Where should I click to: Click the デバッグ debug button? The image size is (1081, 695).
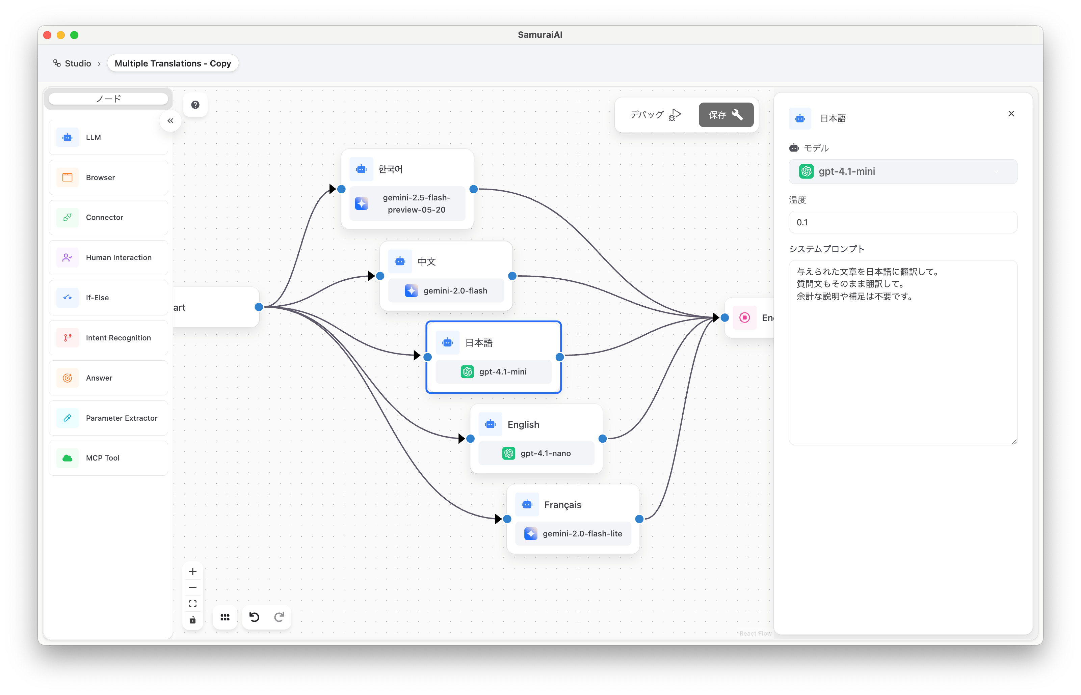pos(655,115)
